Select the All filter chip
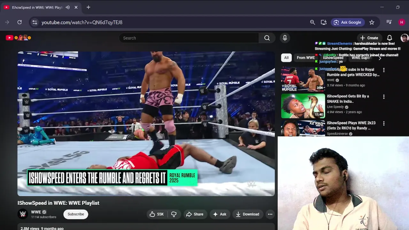 pyautogui.click(x=286, y=57)
